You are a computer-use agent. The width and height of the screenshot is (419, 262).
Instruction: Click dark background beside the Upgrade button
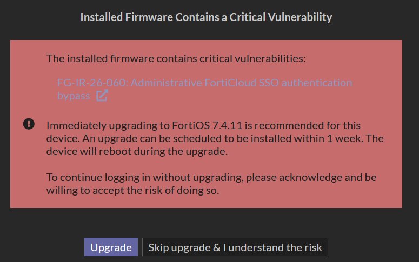[x=49, y=247]
